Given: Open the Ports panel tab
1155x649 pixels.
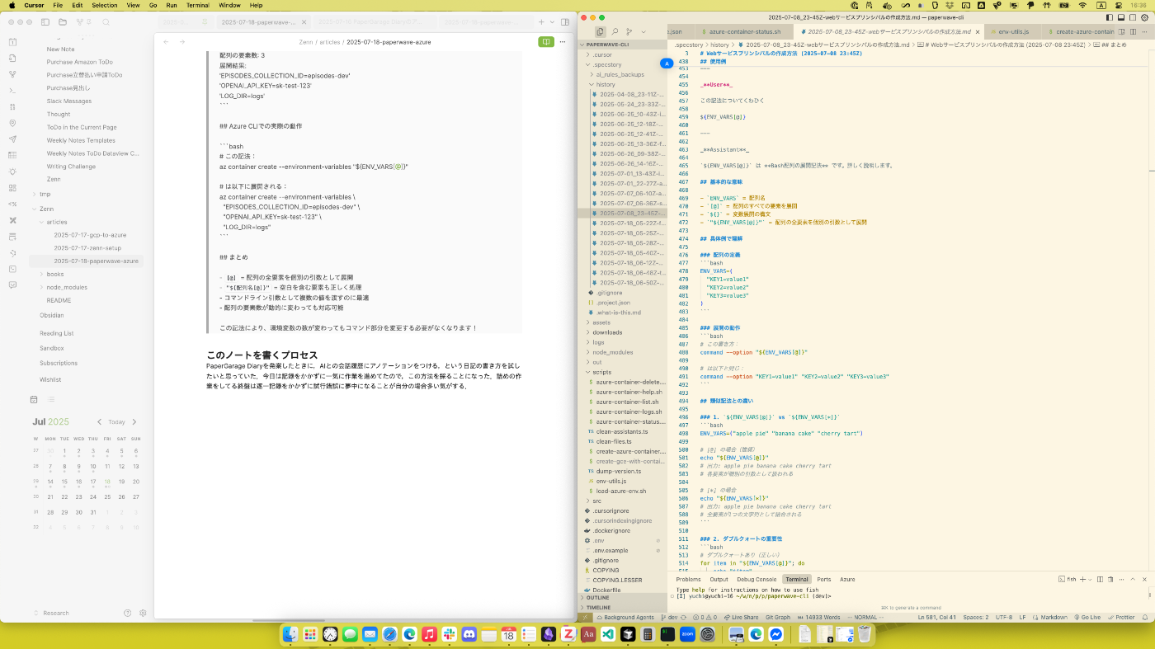Looking at the screenshot, I should pos(823,580).
